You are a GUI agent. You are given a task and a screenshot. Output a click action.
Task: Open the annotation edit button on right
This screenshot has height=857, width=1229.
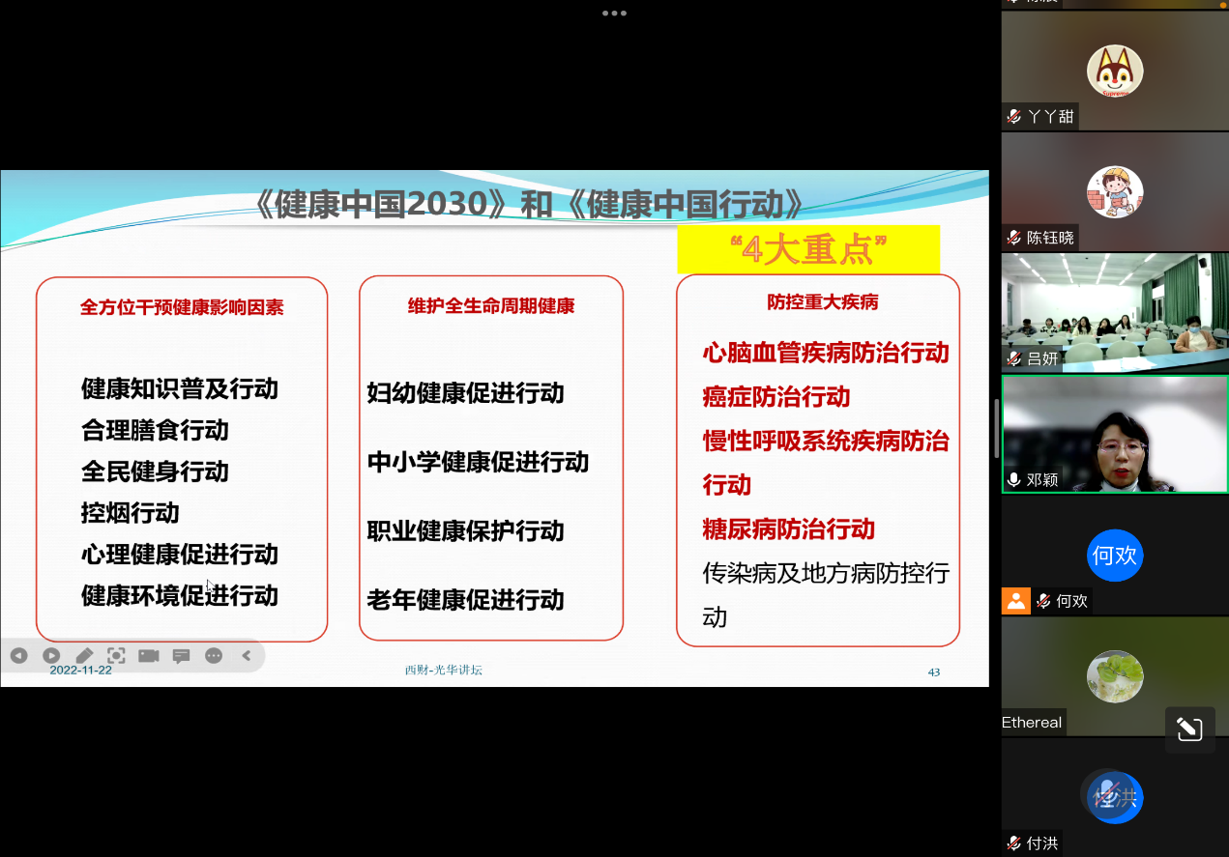pos(1189,728)
